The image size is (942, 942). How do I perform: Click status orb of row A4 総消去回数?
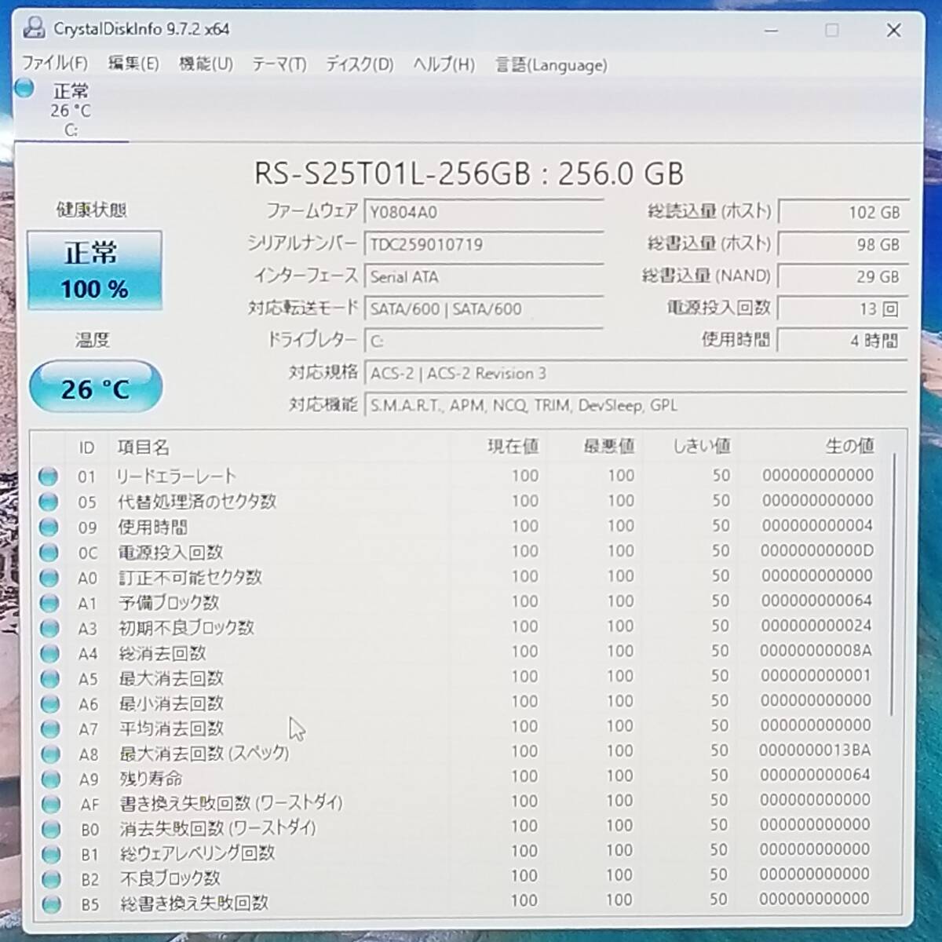(49, 653)
